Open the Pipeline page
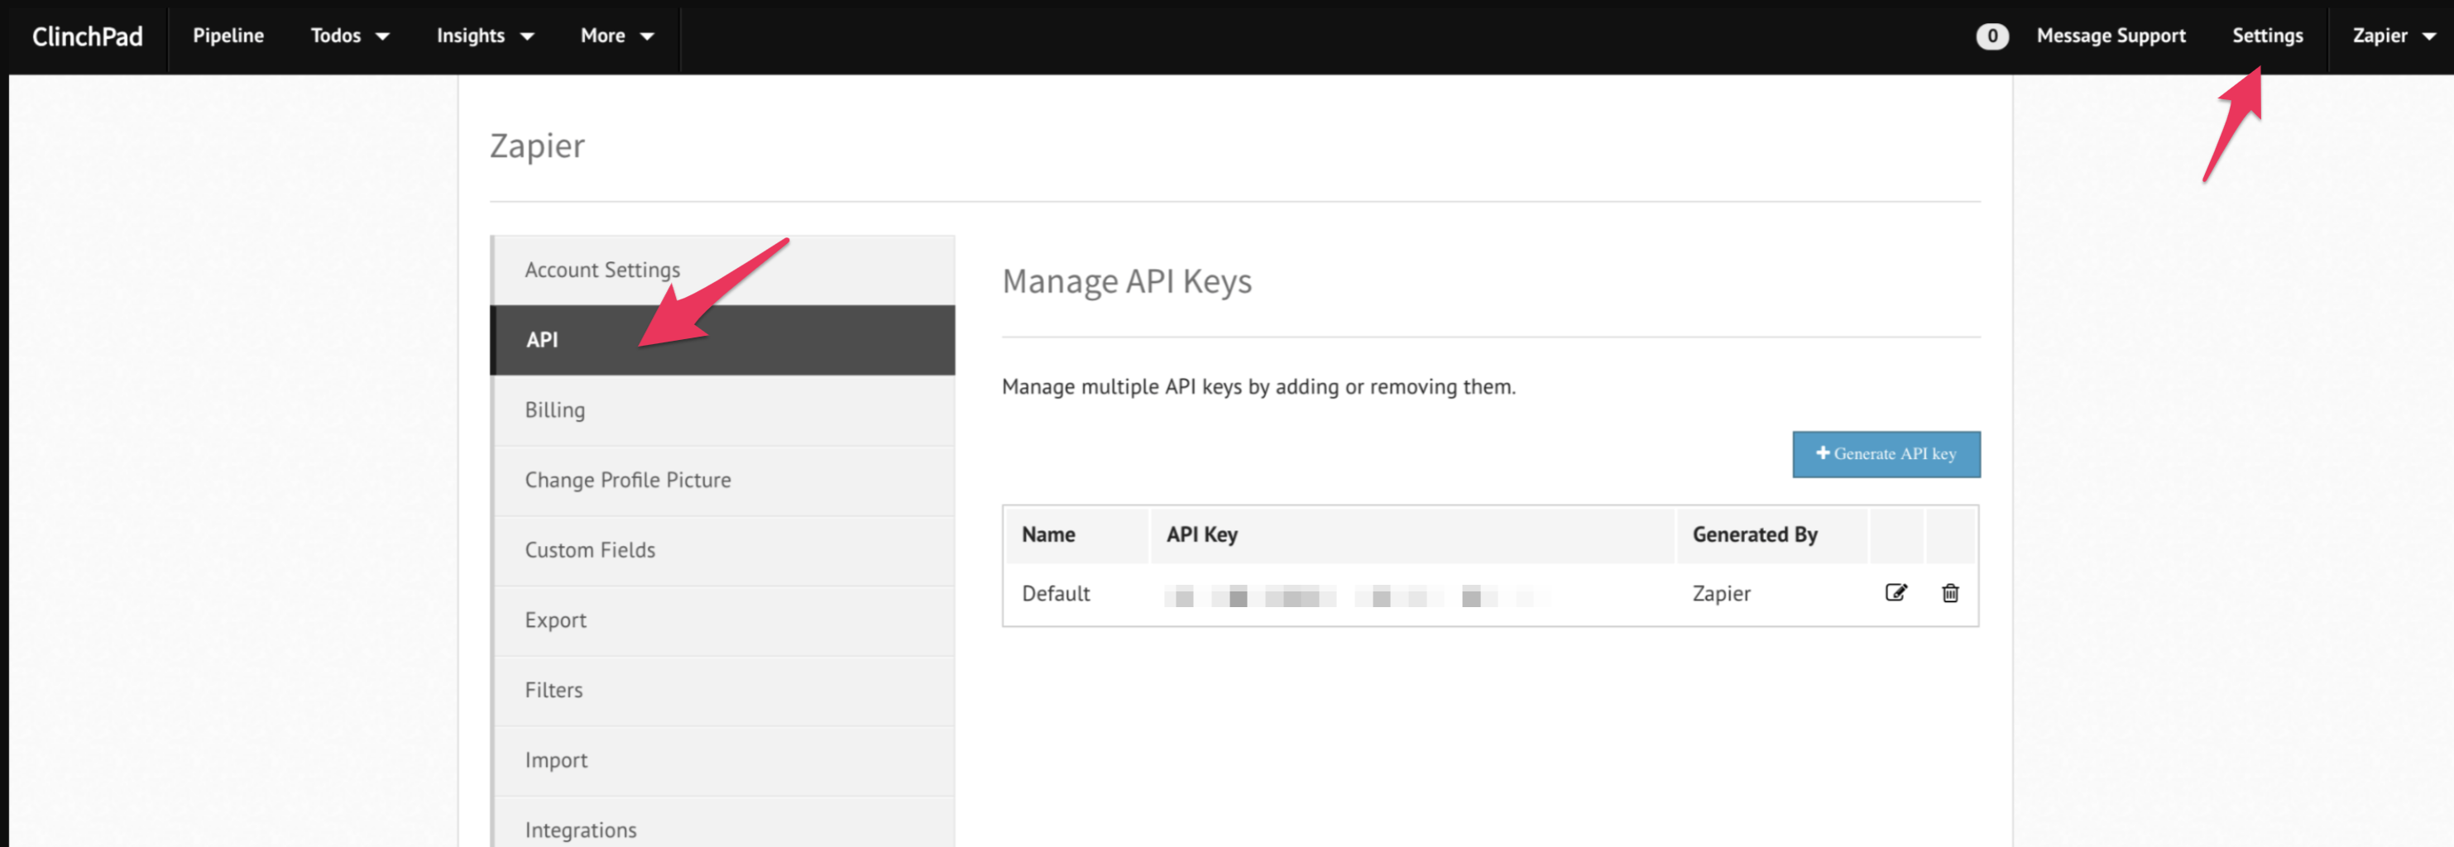This screenshot has height=847, width=2454. click(228, 36)
